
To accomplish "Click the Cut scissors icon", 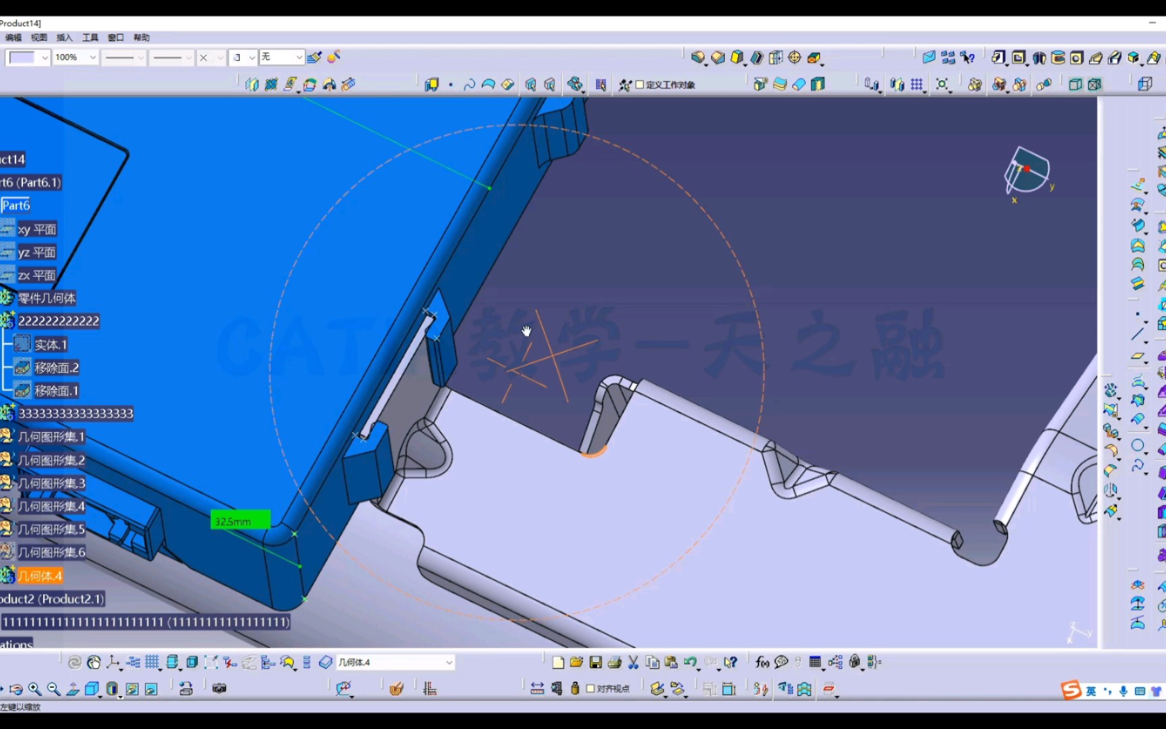I will [x=633, y=662].
